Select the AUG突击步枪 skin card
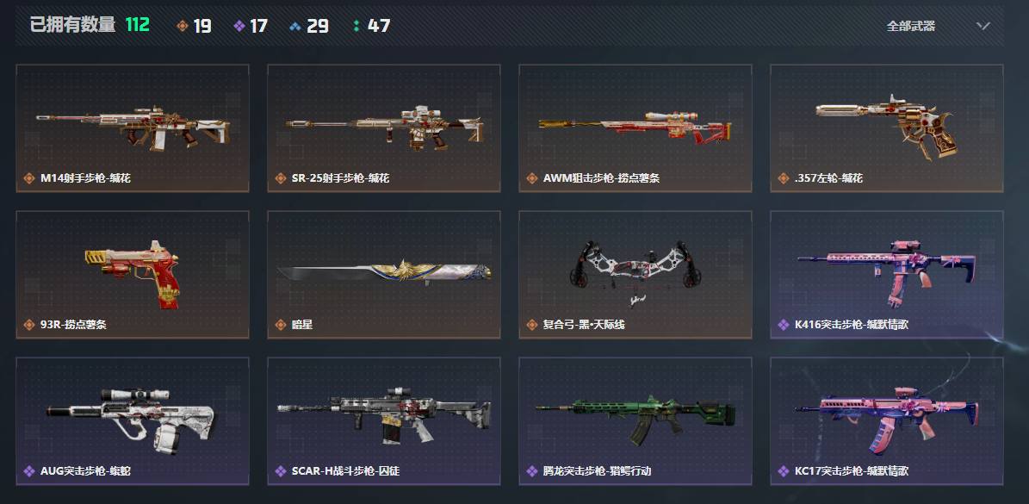The width and height of the screenshot is (1029, 504). pos(133,420)
